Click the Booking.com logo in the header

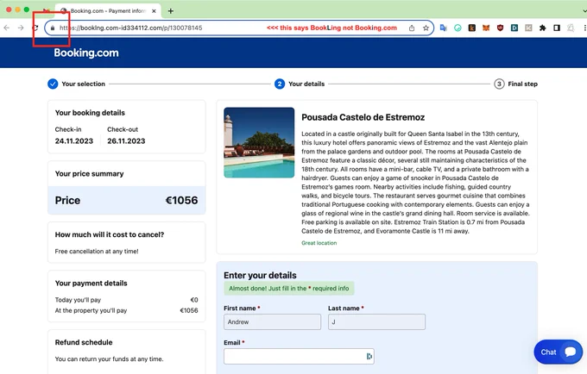pyautogui.click(x=86, y=53)
